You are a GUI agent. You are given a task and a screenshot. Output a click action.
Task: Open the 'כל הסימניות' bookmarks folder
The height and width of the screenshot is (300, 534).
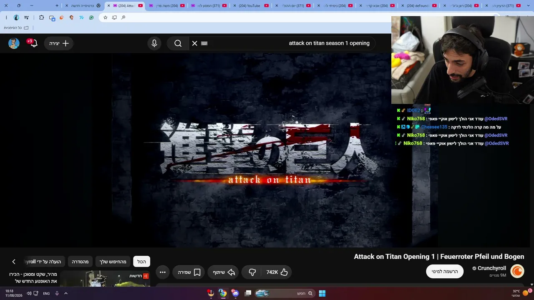click(16, 27)
